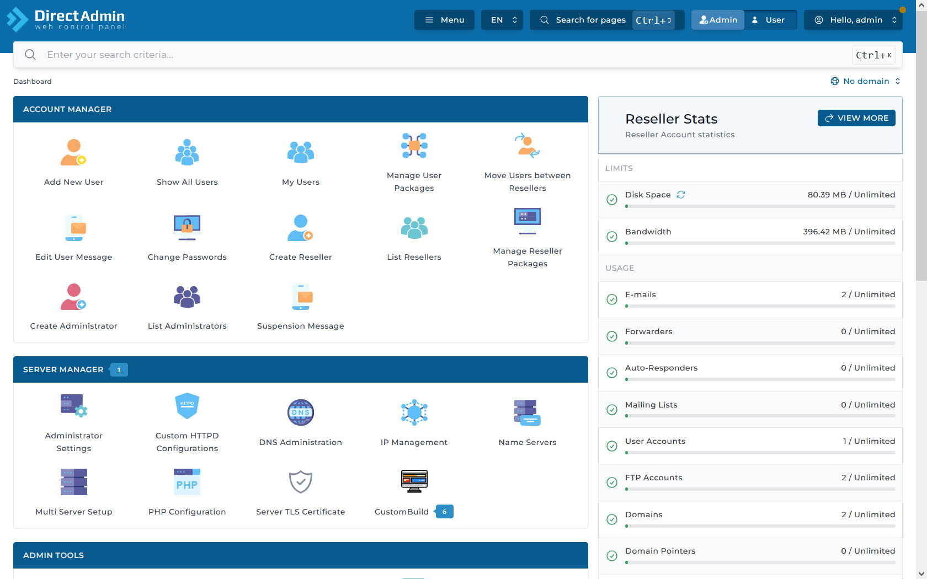This screenshot has height=579, width=927.
Task: Open the Change Passwords icon
Action: [187, 227]
